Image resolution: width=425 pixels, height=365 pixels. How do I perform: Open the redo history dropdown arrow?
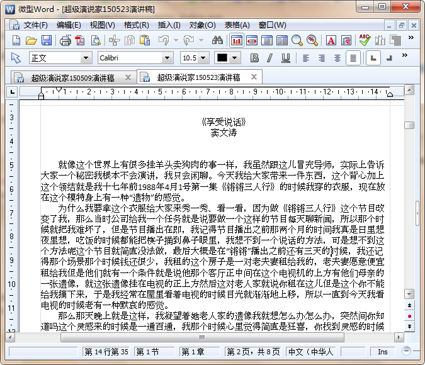(201, 40)
